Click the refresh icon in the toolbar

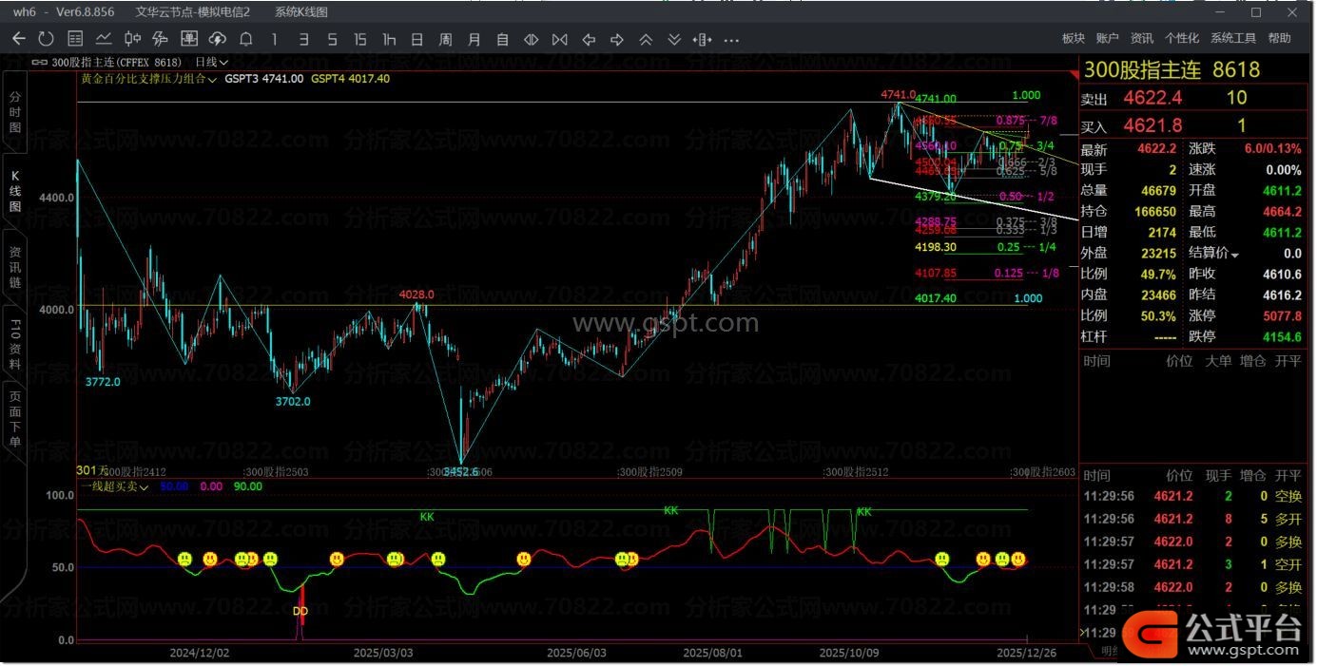pyautogui.click(x=46, y=39)
